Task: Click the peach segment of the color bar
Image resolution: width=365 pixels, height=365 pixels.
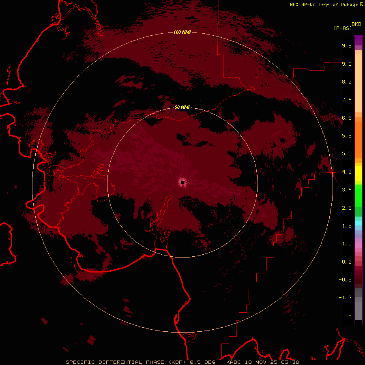Action: pyautogui.click(x=358, y=83)
